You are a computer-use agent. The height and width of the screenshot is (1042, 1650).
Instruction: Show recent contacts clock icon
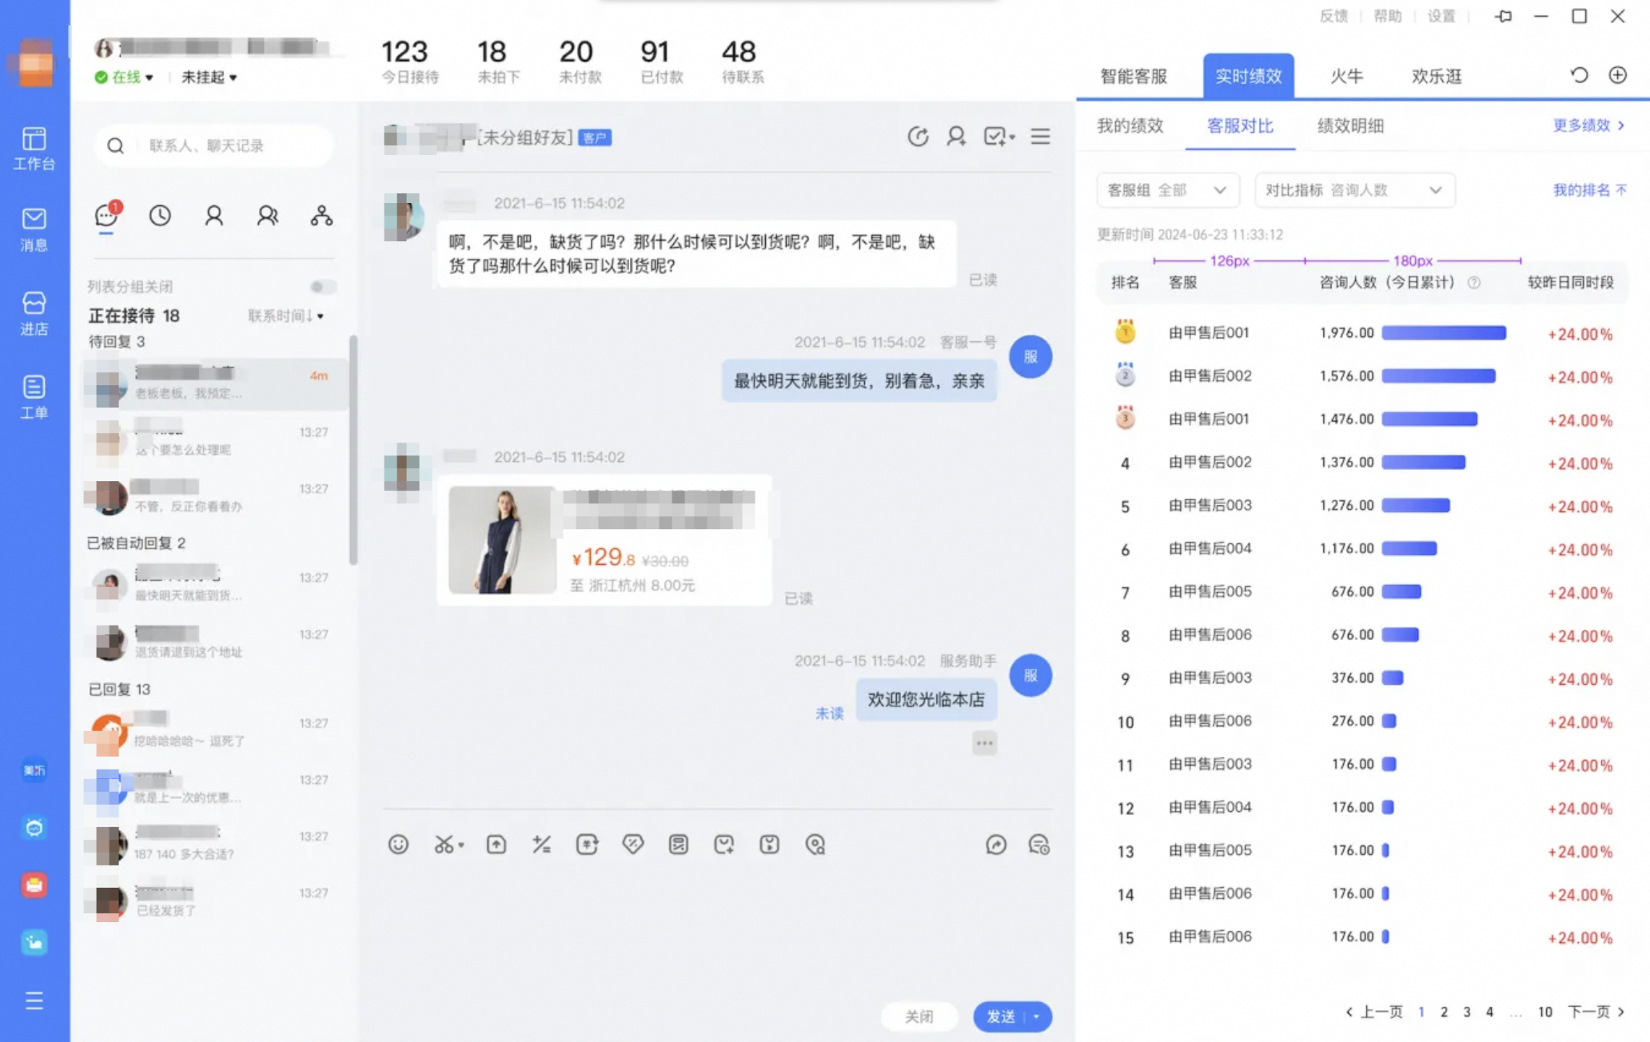pos(160,215)
